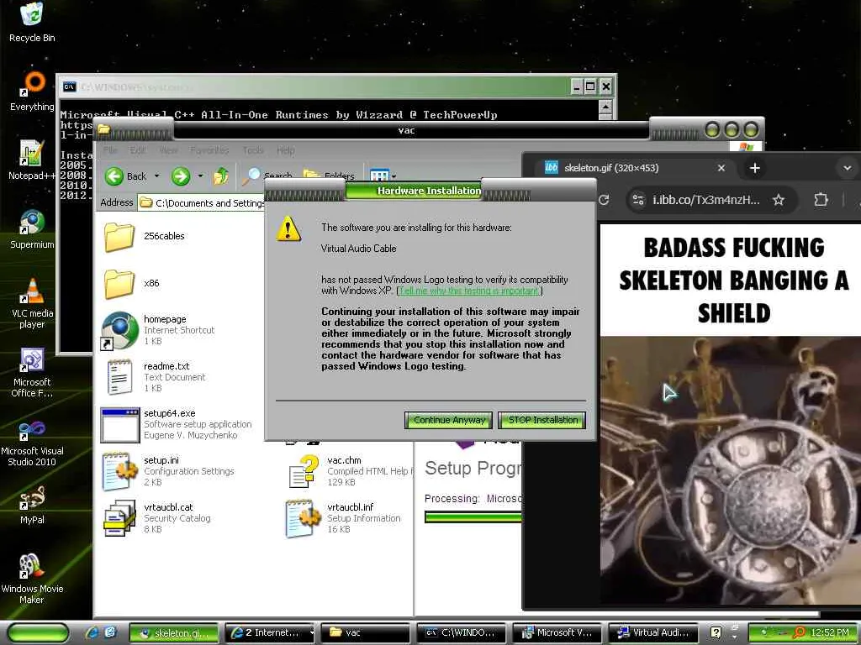Switch to Microsoft V... taskbar button

557,632
